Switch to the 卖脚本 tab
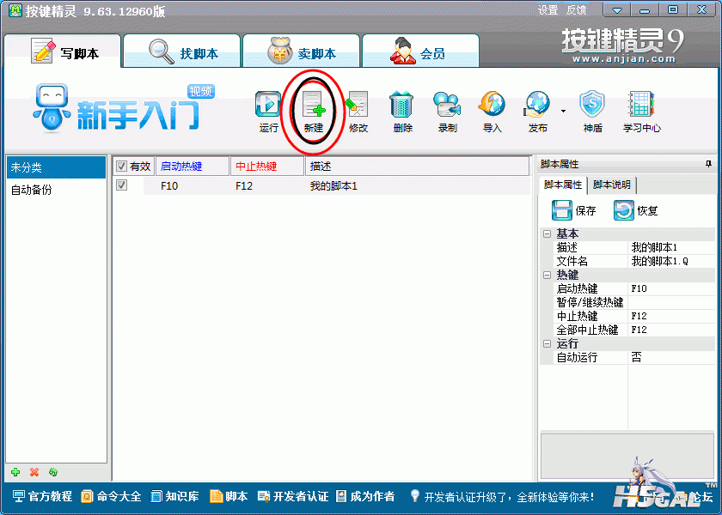722x515 pixels. 301,51
